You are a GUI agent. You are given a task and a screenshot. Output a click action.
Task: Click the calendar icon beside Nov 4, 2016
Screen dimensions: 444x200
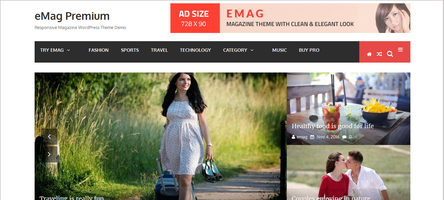click(312, 137)
